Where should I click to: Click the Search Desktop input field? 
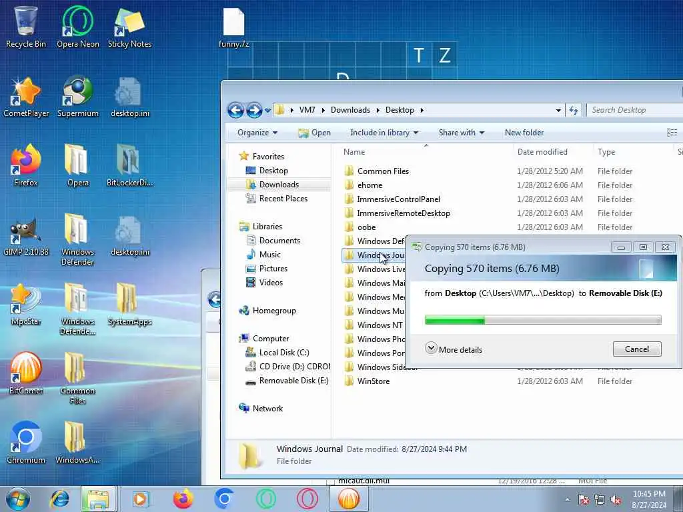pyautogui.click(x=635, y=110)
